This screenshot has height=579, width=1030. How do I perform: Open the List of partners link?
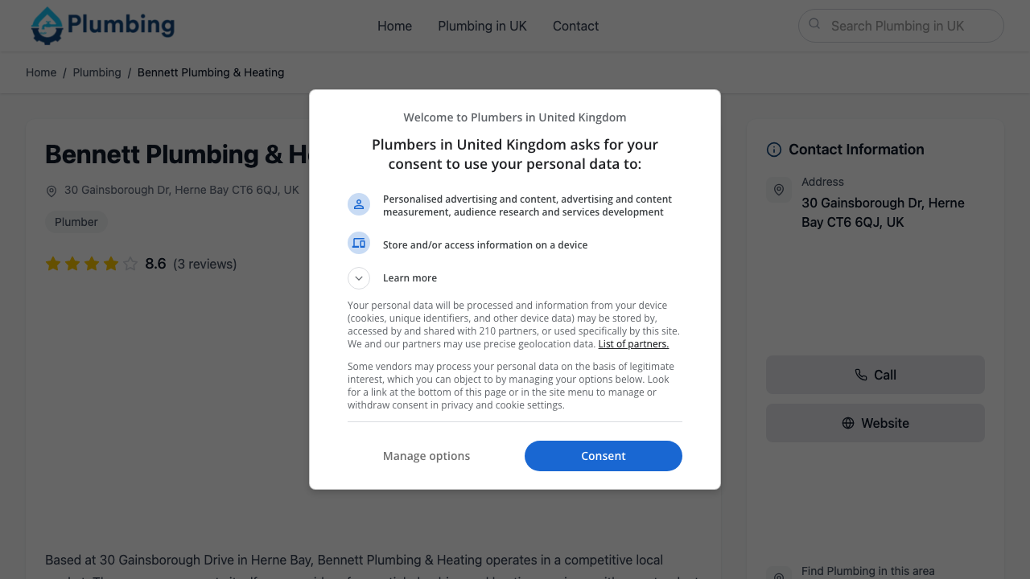tap(633, 343)
